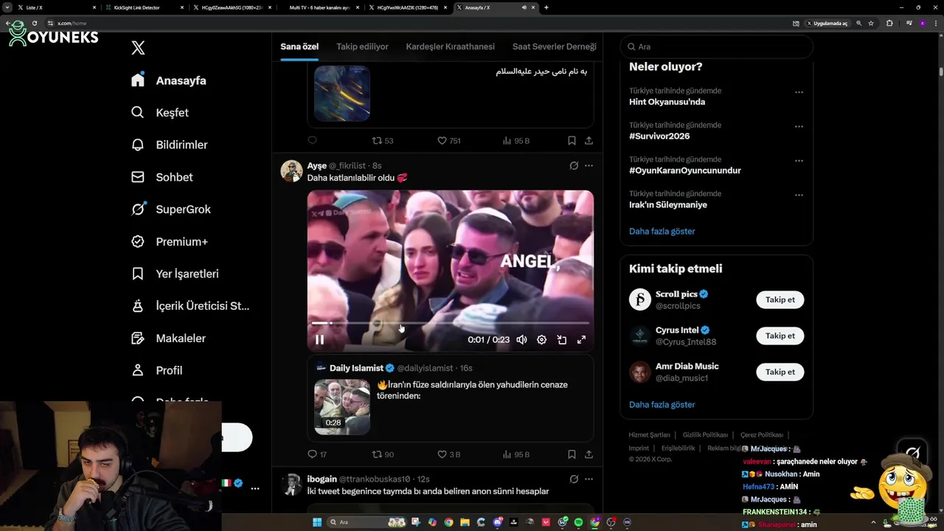Image resolution: width=944 pixels, height=531 pixels.
Task: Open options for Hint Okyanusu'nda trend
Action: [799, 92]
